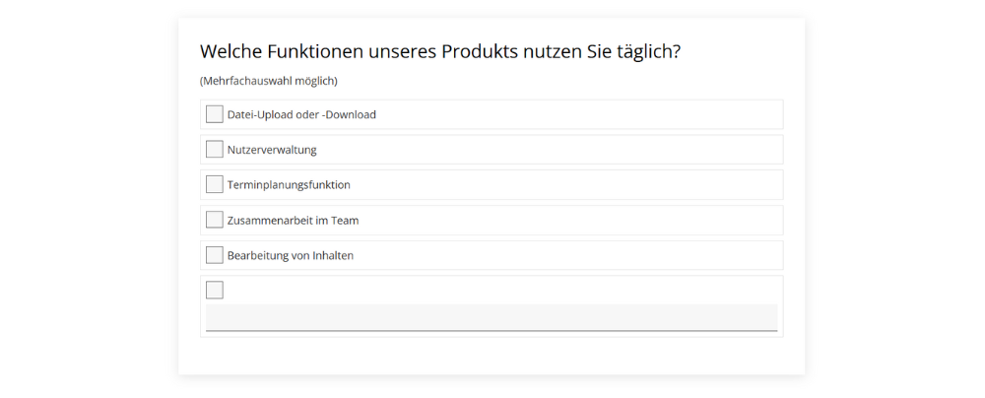Select the Zusammenarbeit im Team checkbox
This screenshot has height=398, width=985.
(215, 220)
